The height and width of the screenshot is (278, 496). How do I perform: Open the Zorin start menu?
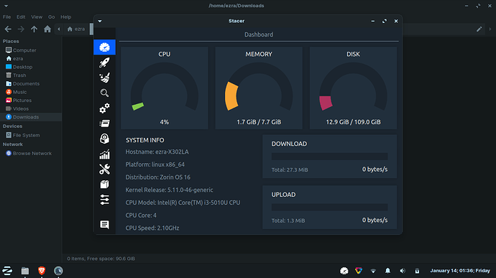coord(7,271)
